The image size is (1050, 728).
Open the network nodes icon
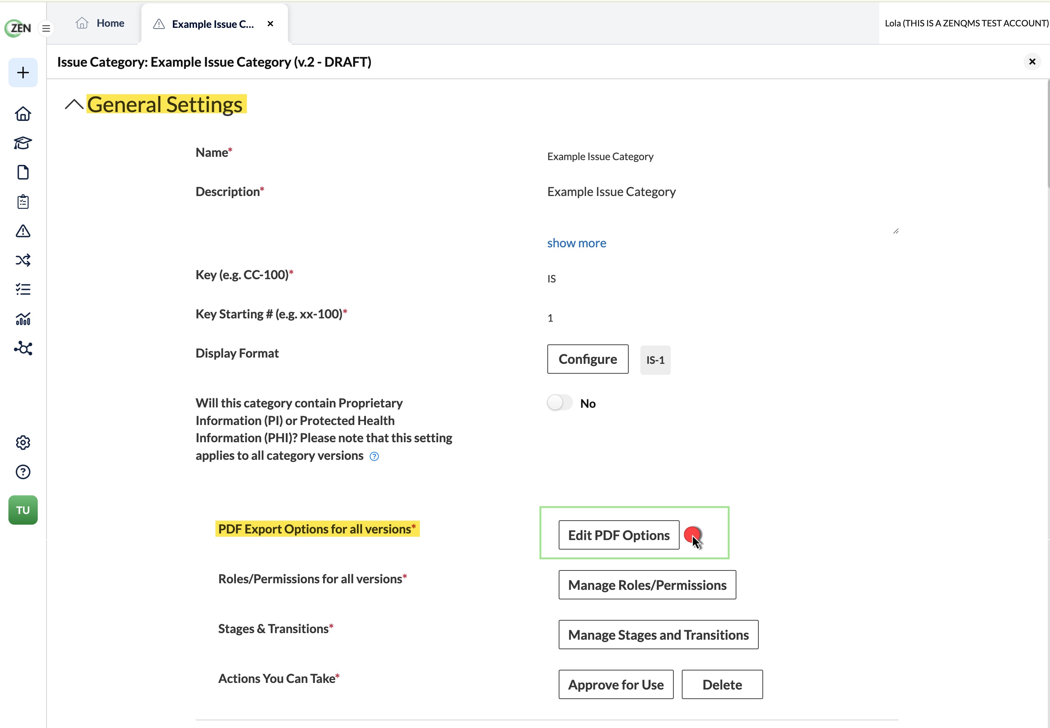coord(23,348)
